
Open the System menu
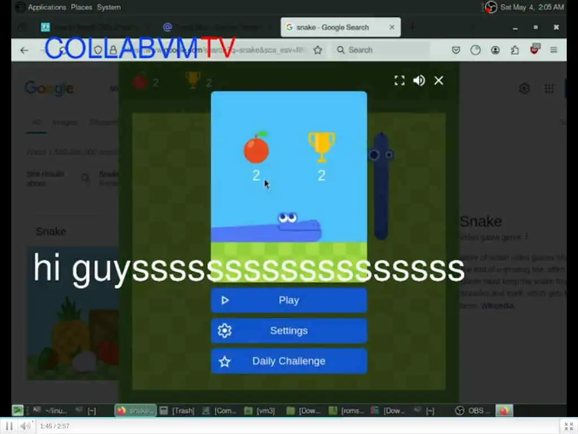(109, 7)
